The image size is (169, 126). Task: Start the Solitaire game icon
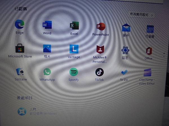click(x=20, y=71)
